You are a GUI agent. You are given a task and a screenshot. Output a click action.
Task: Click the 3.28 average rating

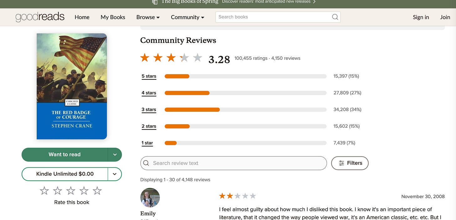pos(219,59)
